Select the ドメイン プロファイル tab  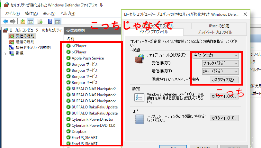153,32
